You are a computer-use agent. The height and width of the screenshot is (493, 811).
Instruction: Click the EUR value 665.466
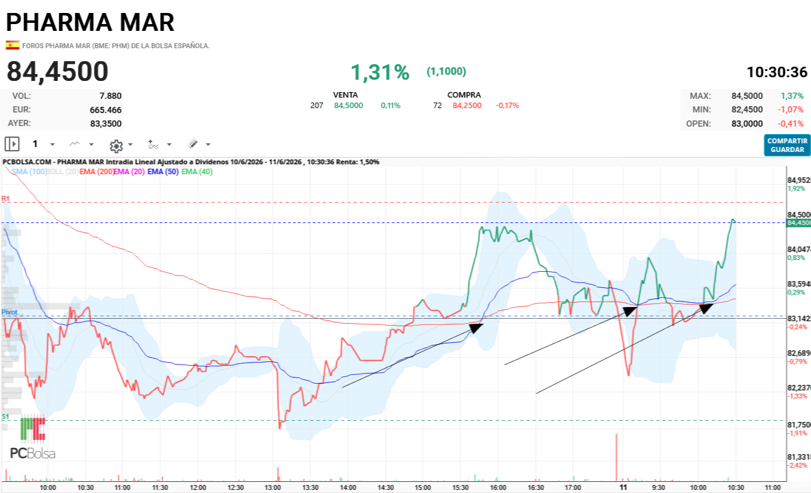pos(106,110)
